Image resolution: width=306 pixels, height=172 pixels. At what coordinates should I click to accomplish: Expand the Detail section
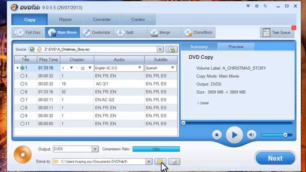click(x=203, y=103)
